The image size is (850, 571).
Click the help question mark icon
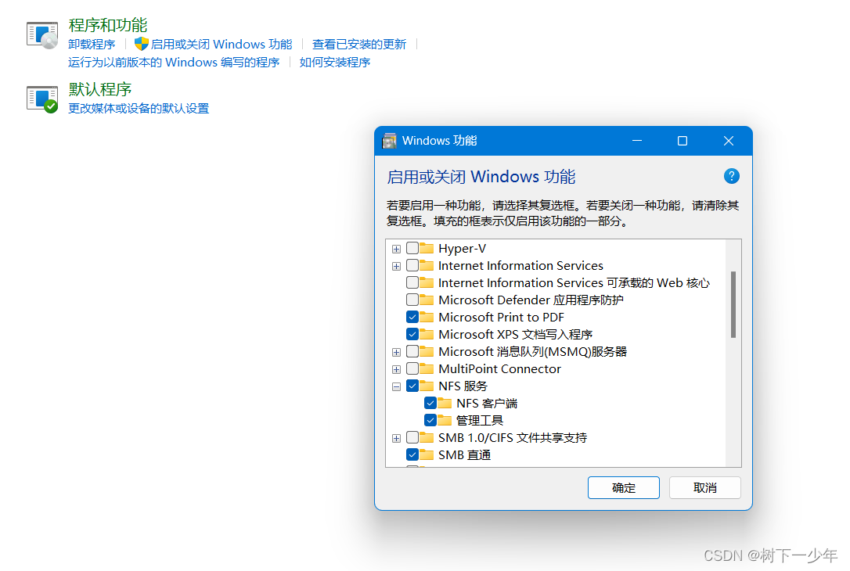coord(731,176)
